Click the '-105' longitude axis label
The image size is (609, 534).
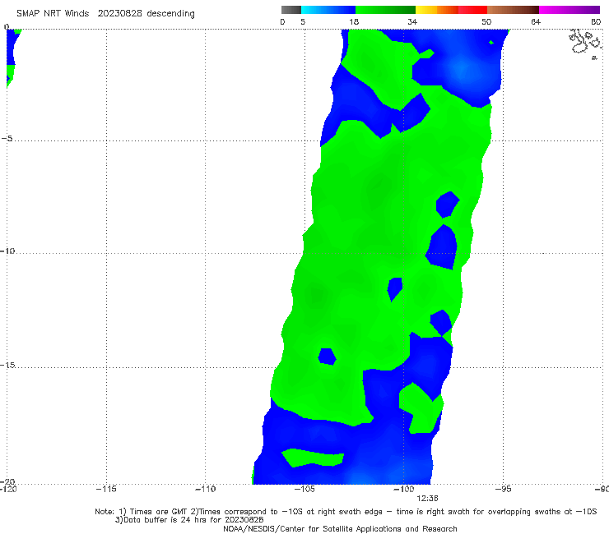(x=304, y=489)
